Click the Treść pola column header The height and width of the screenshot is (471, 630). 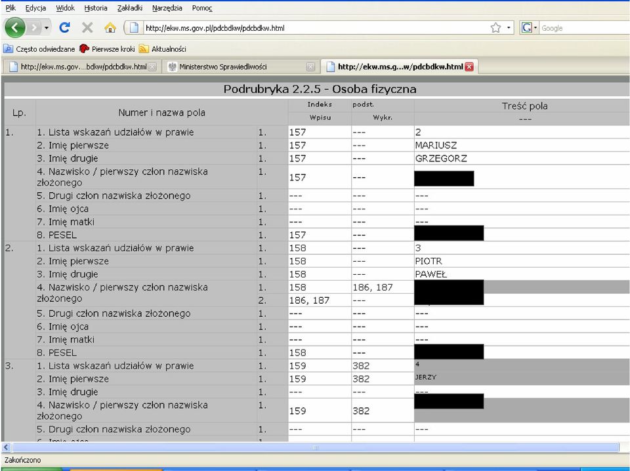tap(524, 106)
